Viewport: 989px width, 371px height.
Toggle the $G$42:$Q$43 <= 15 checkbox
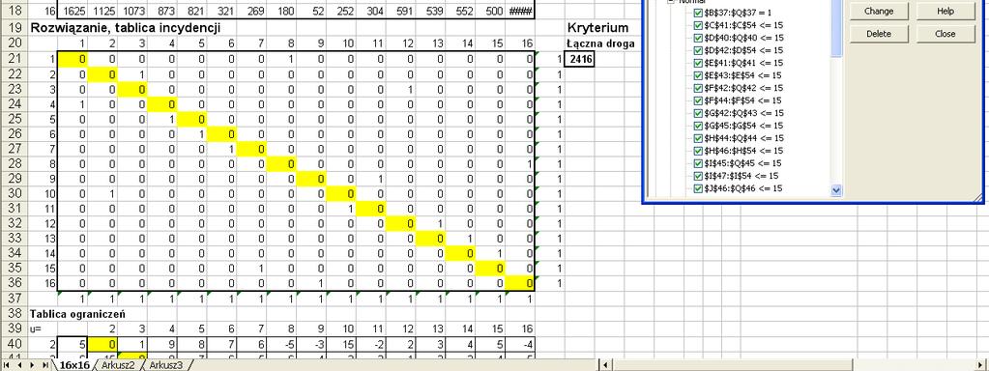pyautogui.click(x=698, y=113)
